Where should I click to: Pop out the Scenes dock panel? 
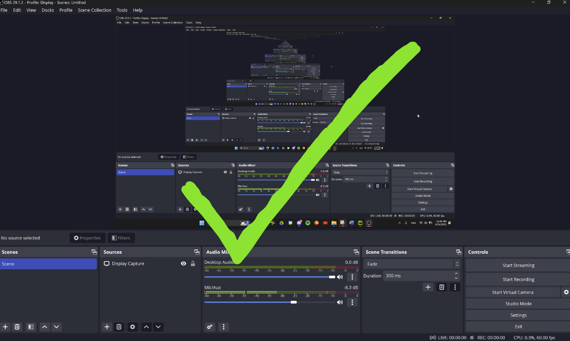(94, 252)
